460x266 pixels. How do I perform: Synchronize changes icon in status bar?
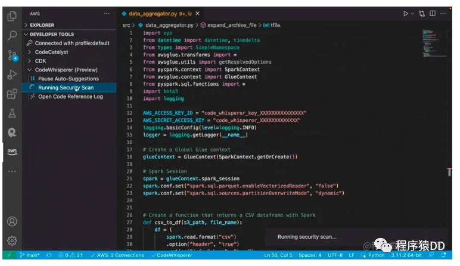tap(49, 255)
